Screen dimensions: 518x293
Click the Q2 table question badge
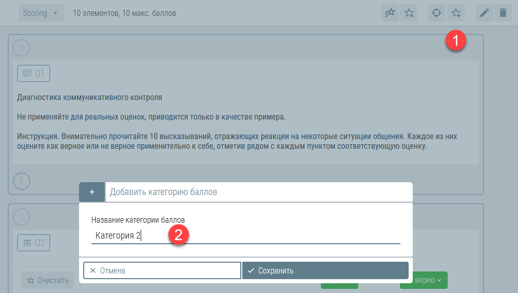point(34,243)
